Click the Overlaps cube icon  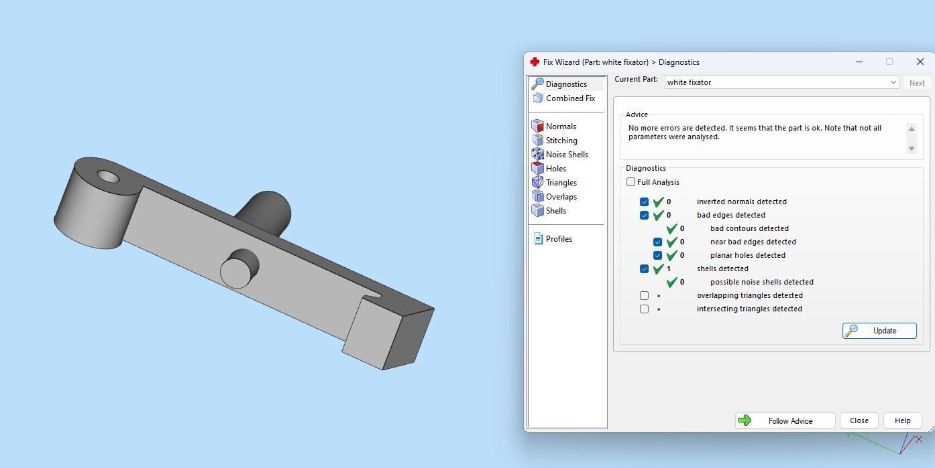(x=537, y=196)
